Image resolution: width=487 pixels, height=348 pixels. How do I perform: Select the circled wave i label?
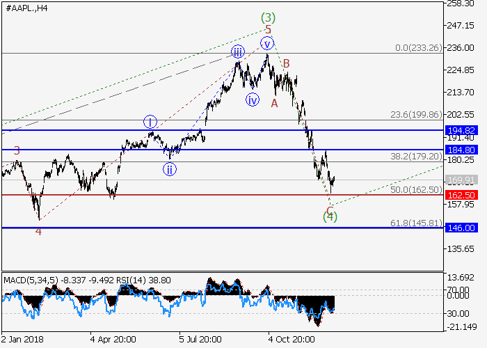coord(150,122)
